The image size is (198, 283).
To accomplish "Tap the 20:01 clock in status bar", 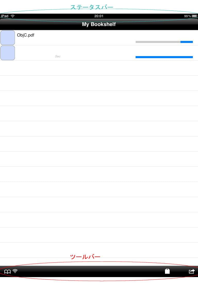I will tap(99, 16).
